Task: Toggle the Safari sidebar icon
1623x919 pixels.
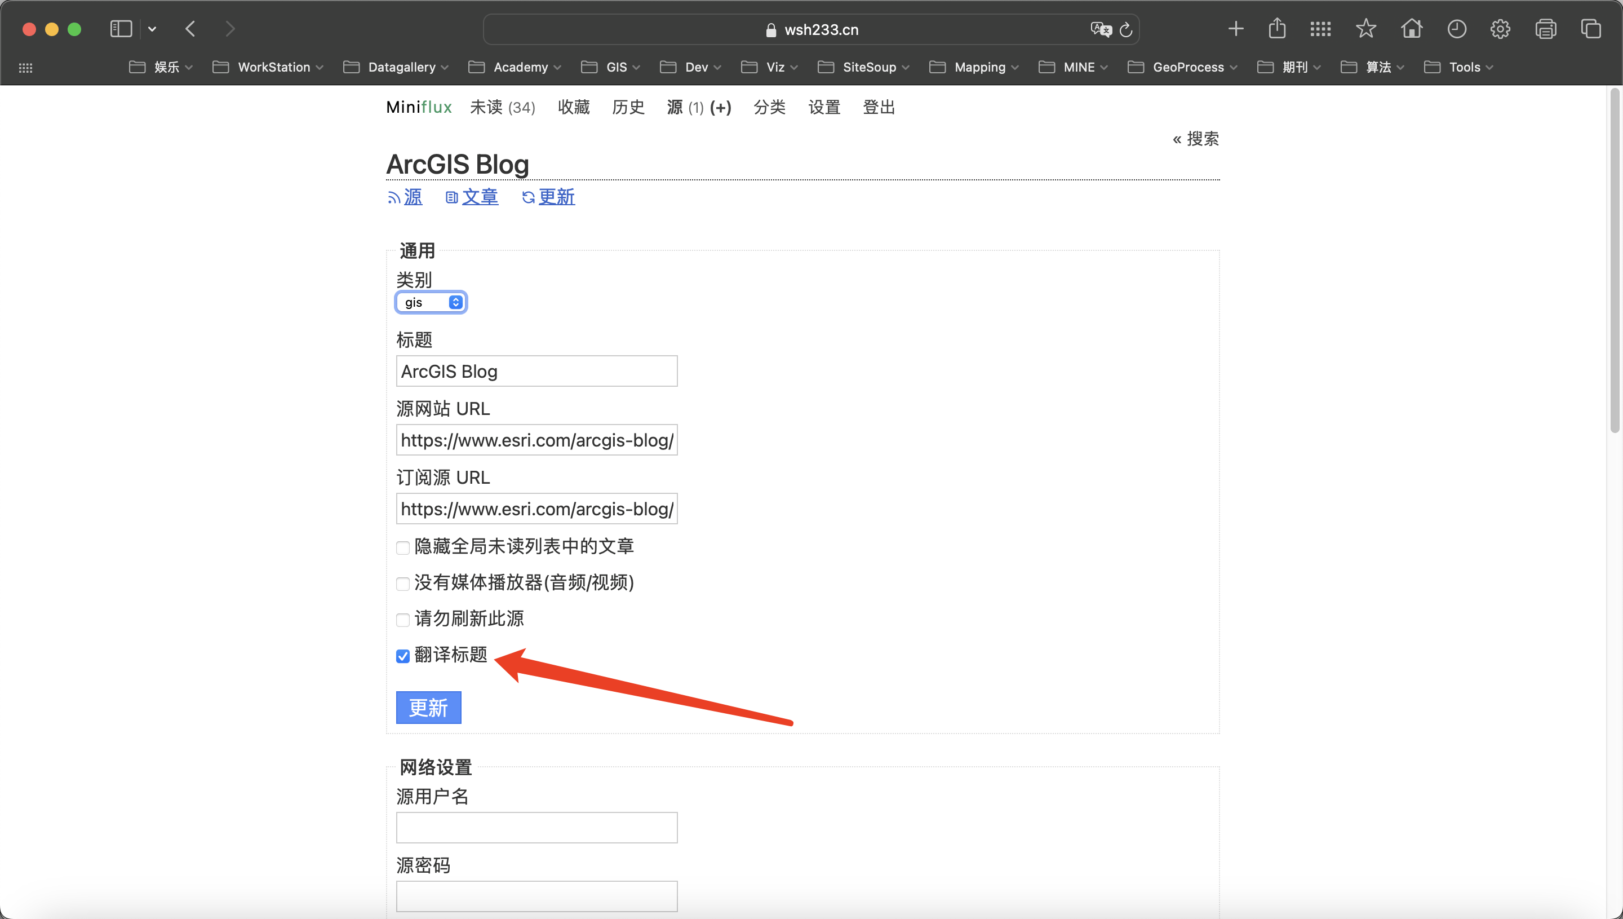Action: point(121,29)
